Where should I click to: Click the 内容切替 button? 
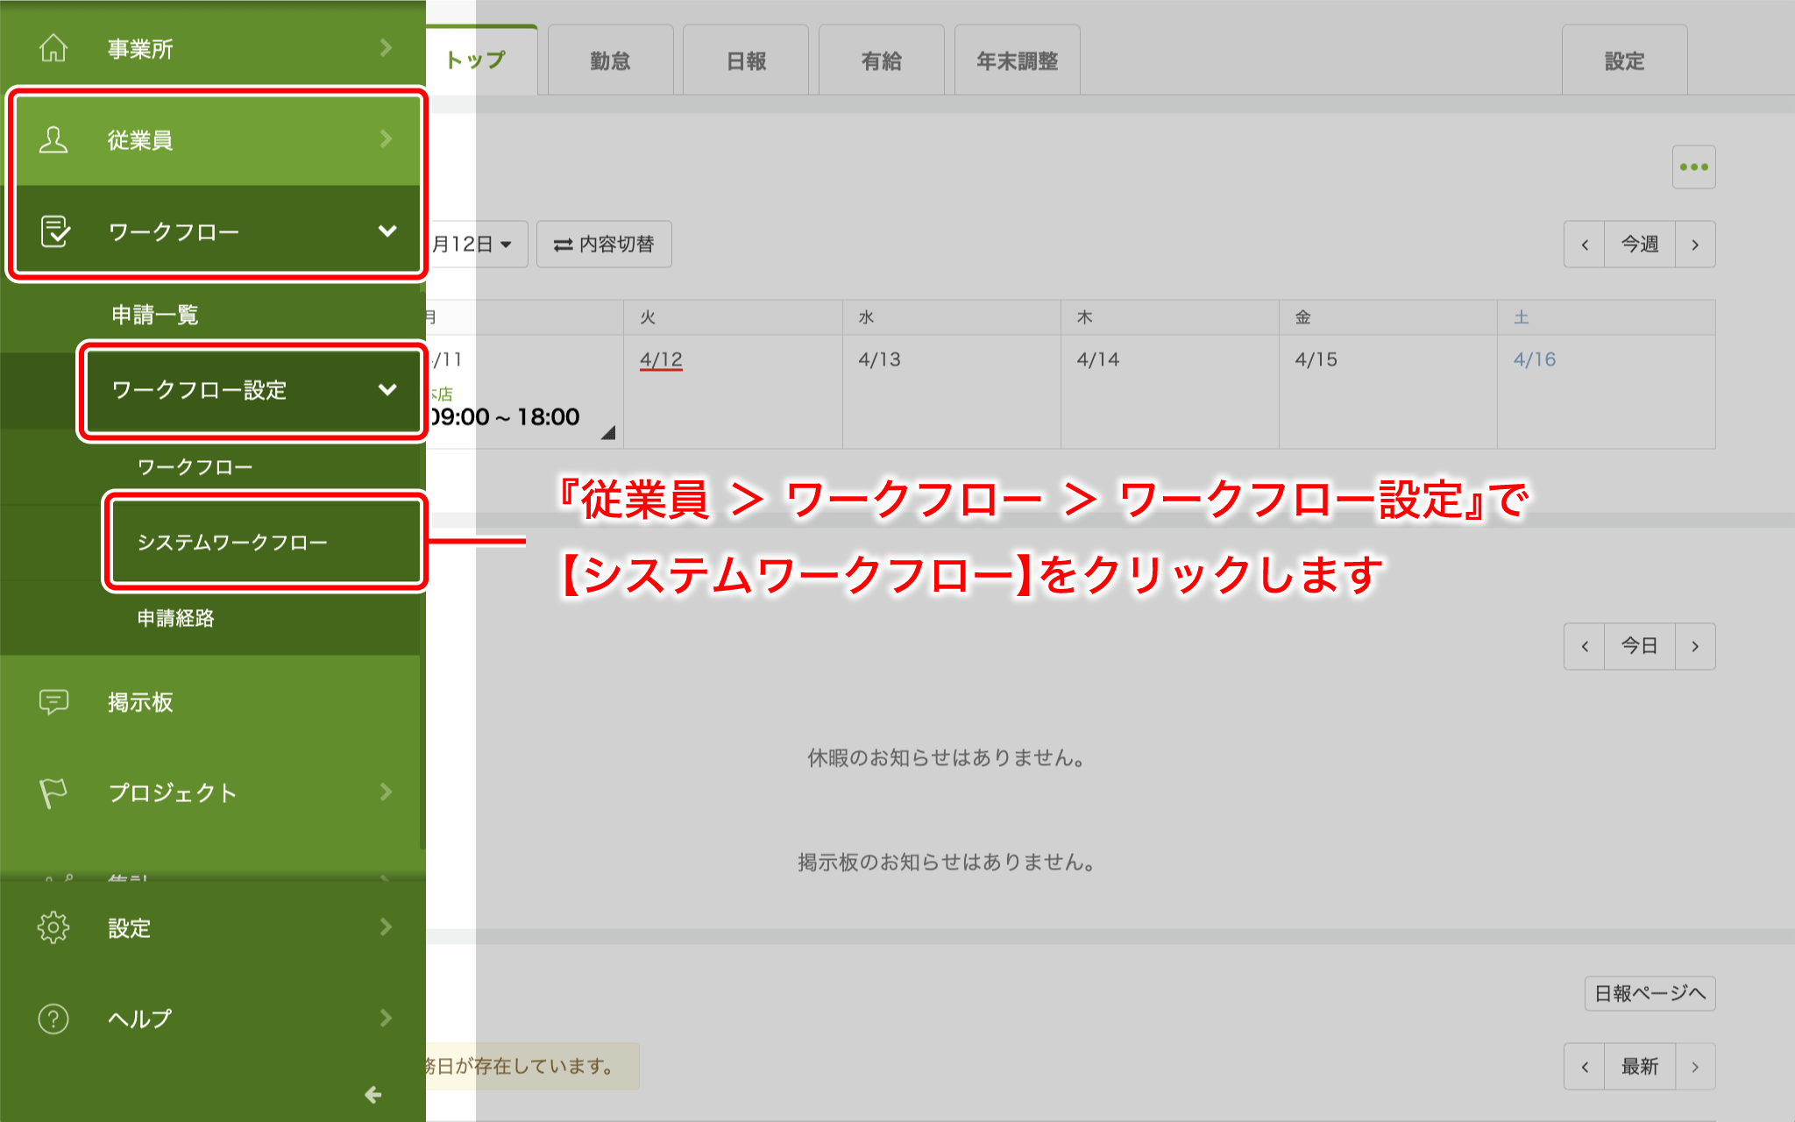point(604,244)
